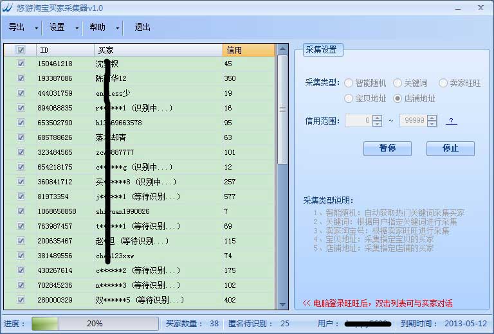Click the maximum credit field 99999
The image size is (494, 334).
coord(414,121)
